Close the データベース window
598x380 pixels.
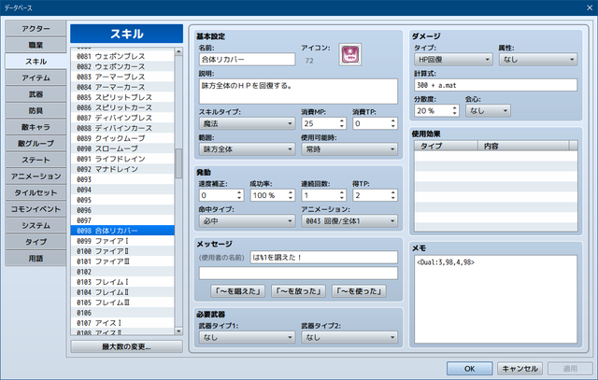click(590, 7)
